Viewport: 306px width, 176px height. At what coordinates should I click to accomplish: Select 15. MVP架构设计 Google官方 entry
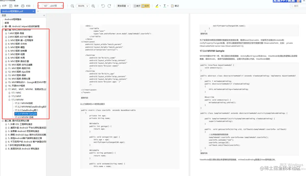click(x=27, y=82)
